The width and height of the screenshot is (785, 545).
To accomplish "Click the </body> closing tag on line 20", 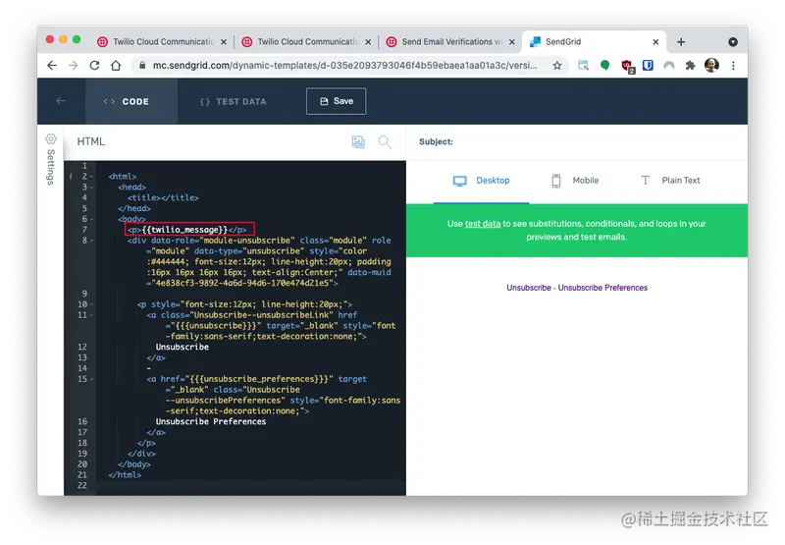I will [x=134, y=464].
